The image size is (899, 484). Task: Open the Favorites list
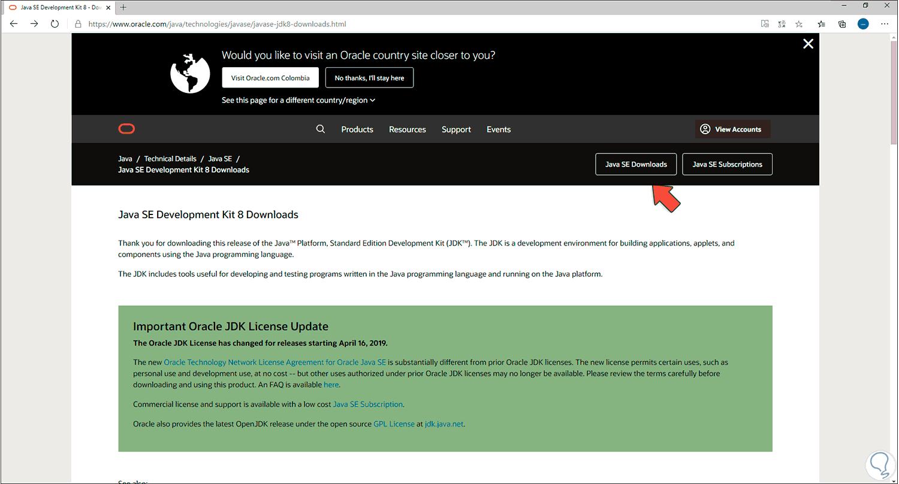tap(822, 24)
